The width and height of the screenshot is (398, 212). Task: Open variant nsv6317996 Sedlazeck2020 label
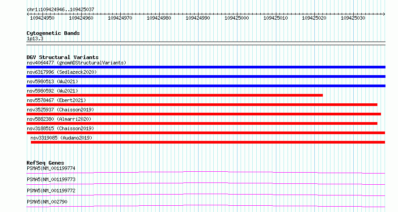pyautogui.click(x=62, y=72)
